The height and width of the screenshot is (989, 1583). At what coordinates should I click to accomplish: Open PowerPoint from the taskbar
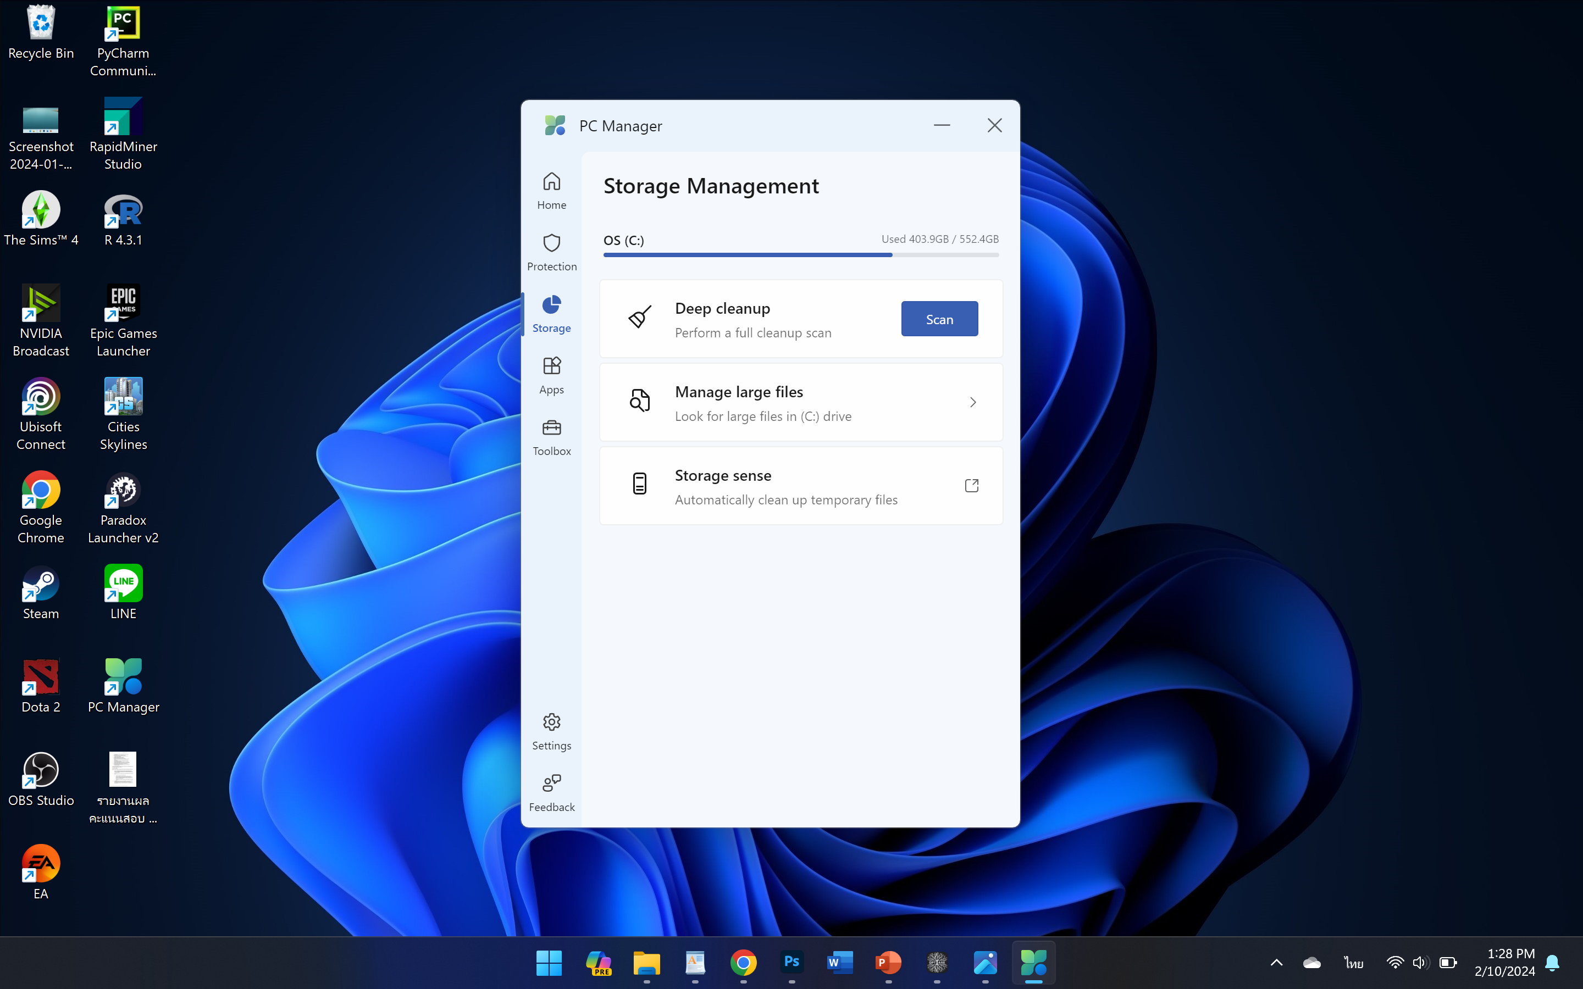[888, 962]
